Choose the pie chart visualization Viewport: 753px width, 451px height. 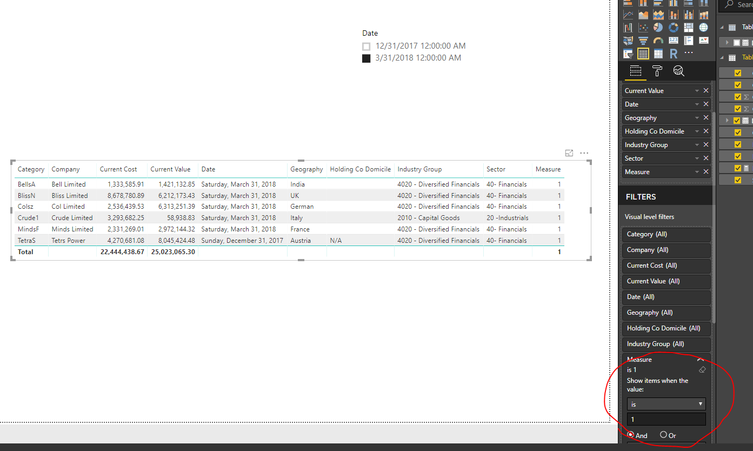click(658, 27)
